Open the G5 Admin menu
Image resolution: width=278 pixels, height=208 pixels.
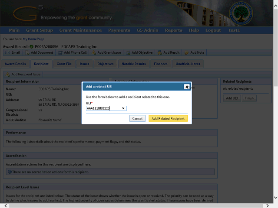147,30
